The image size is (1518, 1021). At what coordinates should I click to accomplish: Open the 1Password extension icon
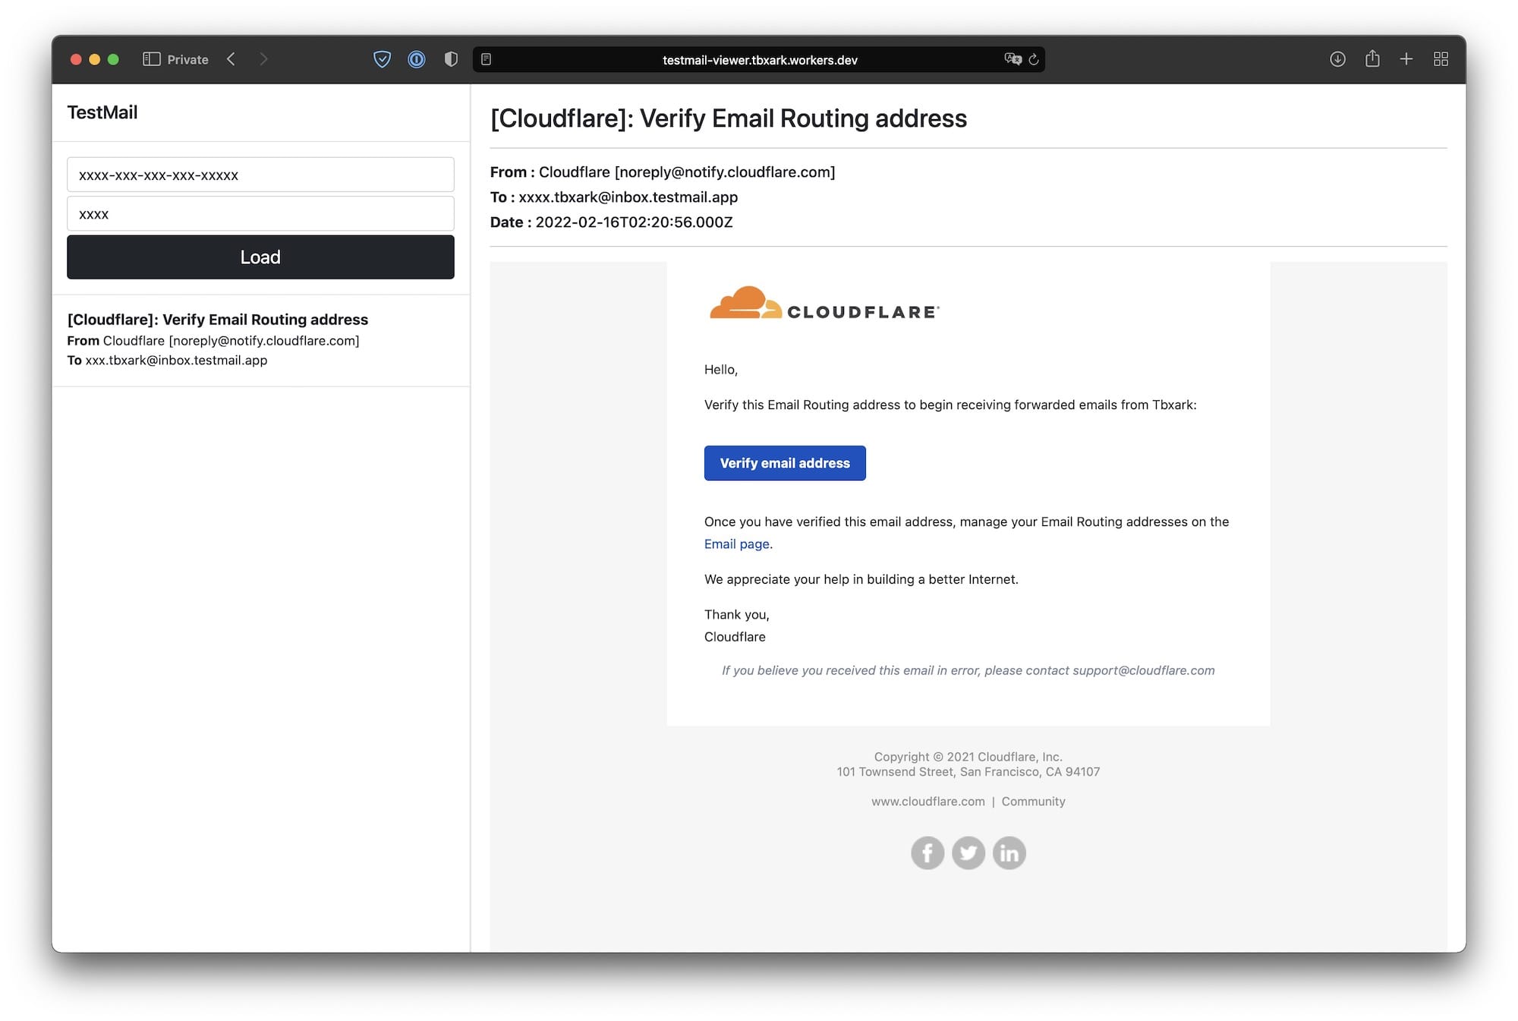[416, 59]
